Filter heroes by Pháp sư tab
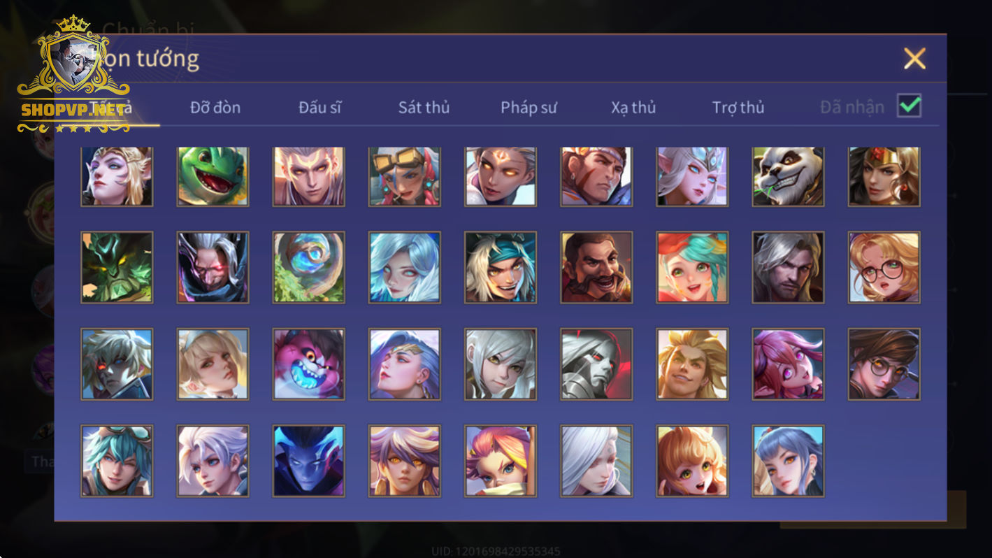This screenshot has height=558, width=992. coord(529,107)
